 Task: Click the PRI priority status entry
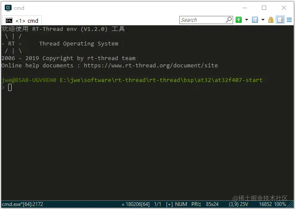(x=196, y=204)
